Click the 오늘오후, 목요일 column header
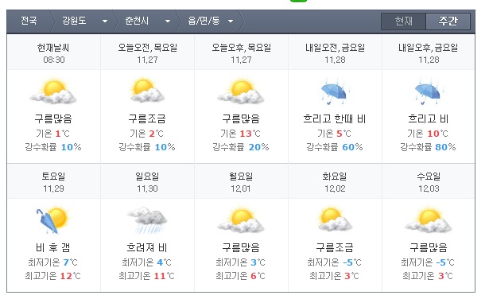Image resolution: width=489 pixels, height=299 pixels. [241, 52]
